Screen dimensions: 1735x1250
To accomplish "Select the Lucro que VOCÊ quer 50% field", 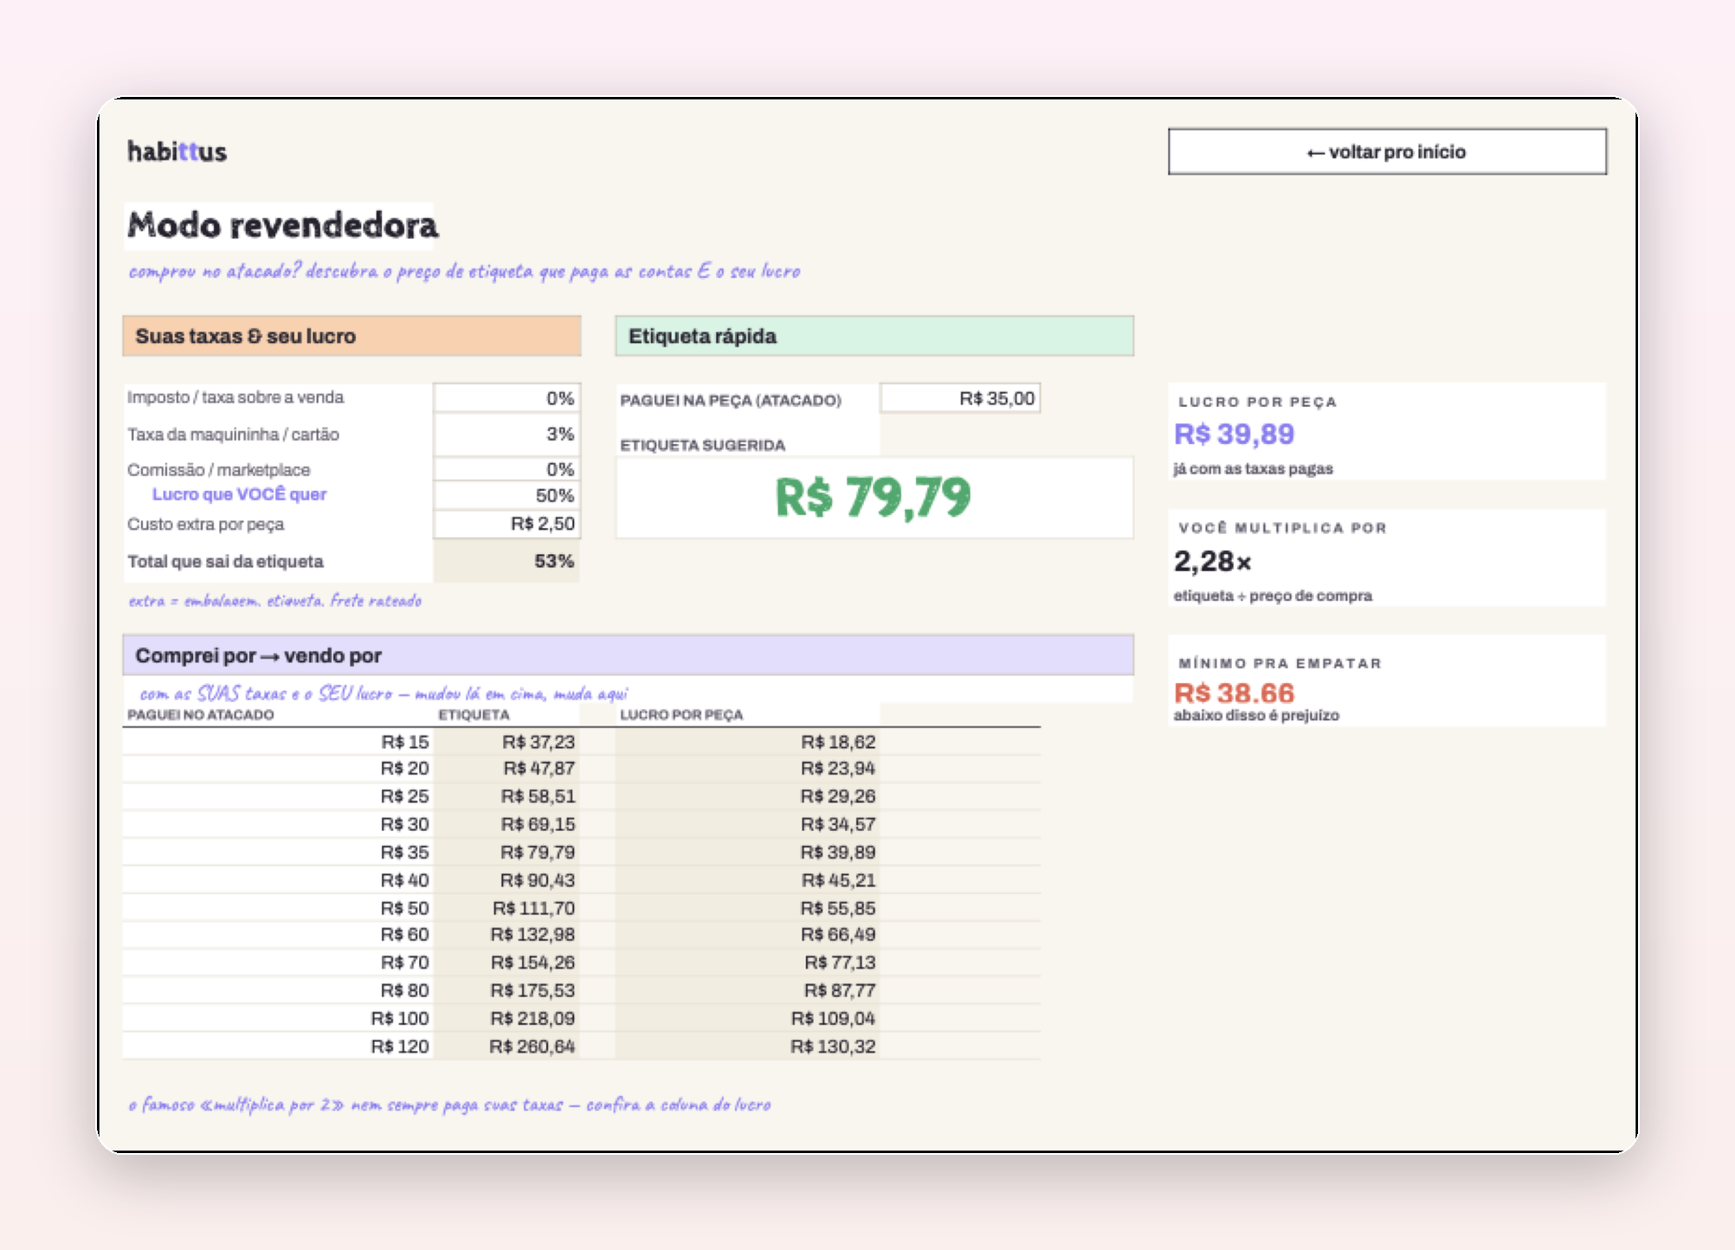I will click(x=506, y=495).
